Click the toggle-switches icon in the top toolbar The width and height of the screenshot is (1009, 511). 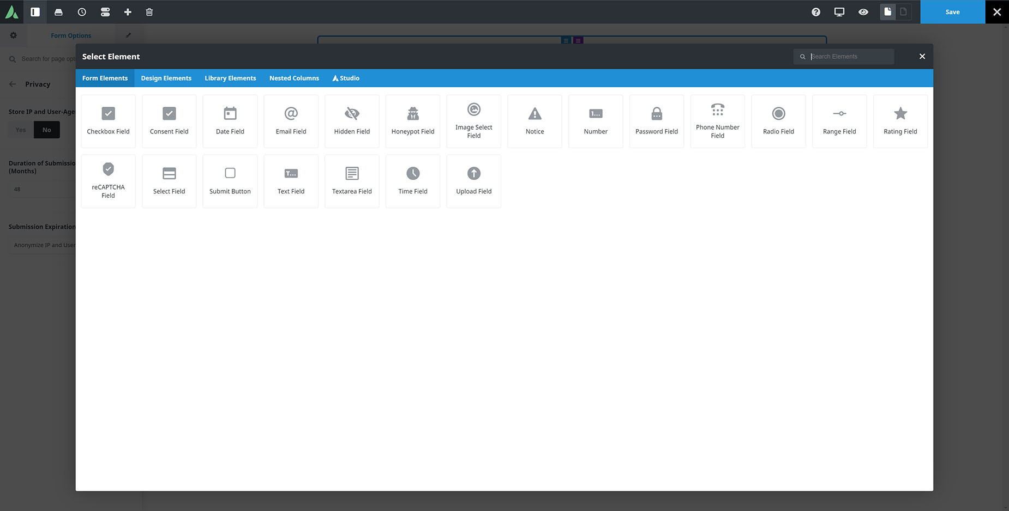tap(105, 12)
